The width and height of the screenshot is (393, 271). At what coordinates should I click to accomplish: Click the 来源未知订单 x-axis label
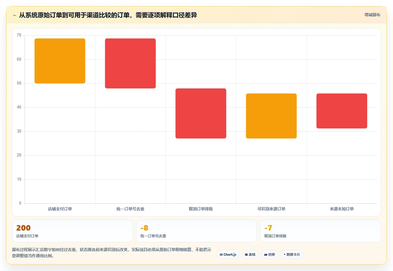342,209
